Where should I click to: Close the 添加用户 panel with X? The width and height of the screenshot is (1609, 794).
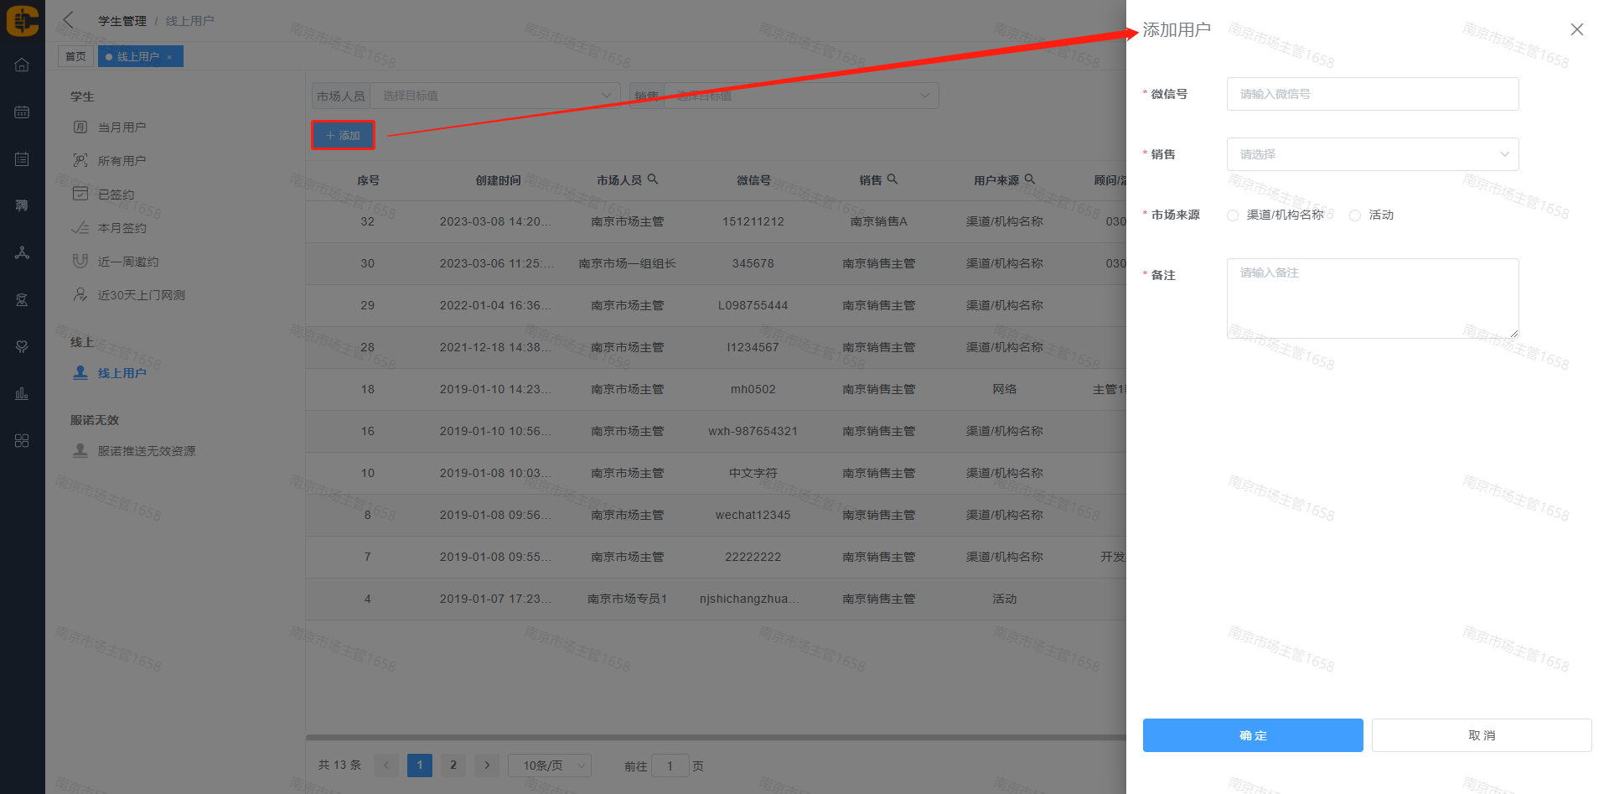point(1576,29)
